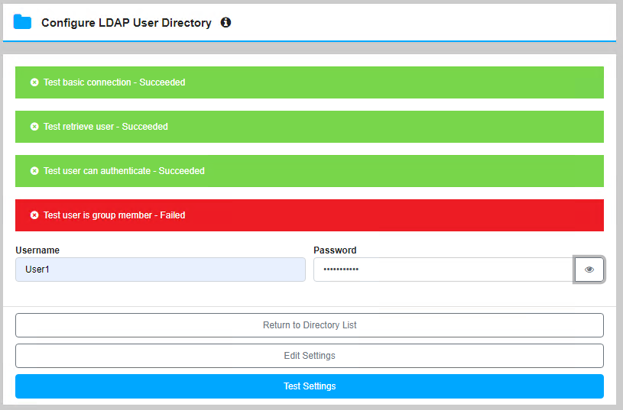The image size is (623, 410).
Task: Click the Configure LDAP User Directory title
Action: (x=126, y=23)
